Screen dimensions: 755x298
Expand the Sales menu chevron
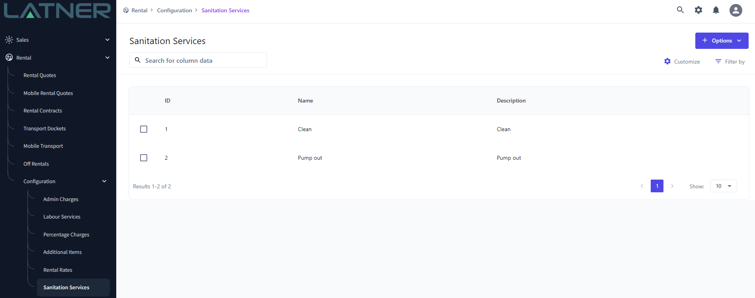pos(107,40)
